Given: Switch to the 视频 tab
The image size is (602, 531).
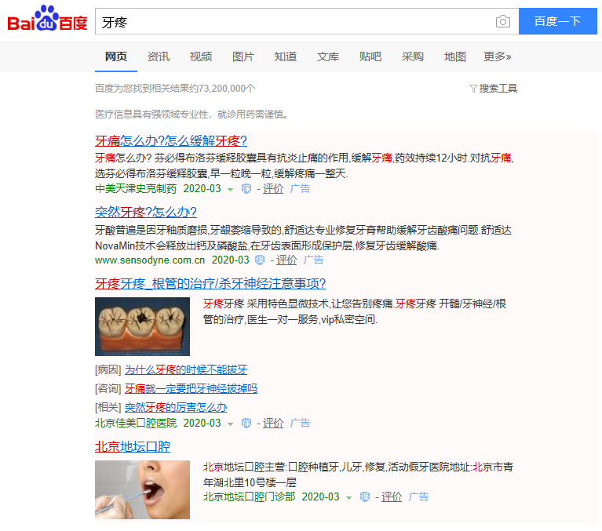Looking at the screenshot, I should point(201,56).
